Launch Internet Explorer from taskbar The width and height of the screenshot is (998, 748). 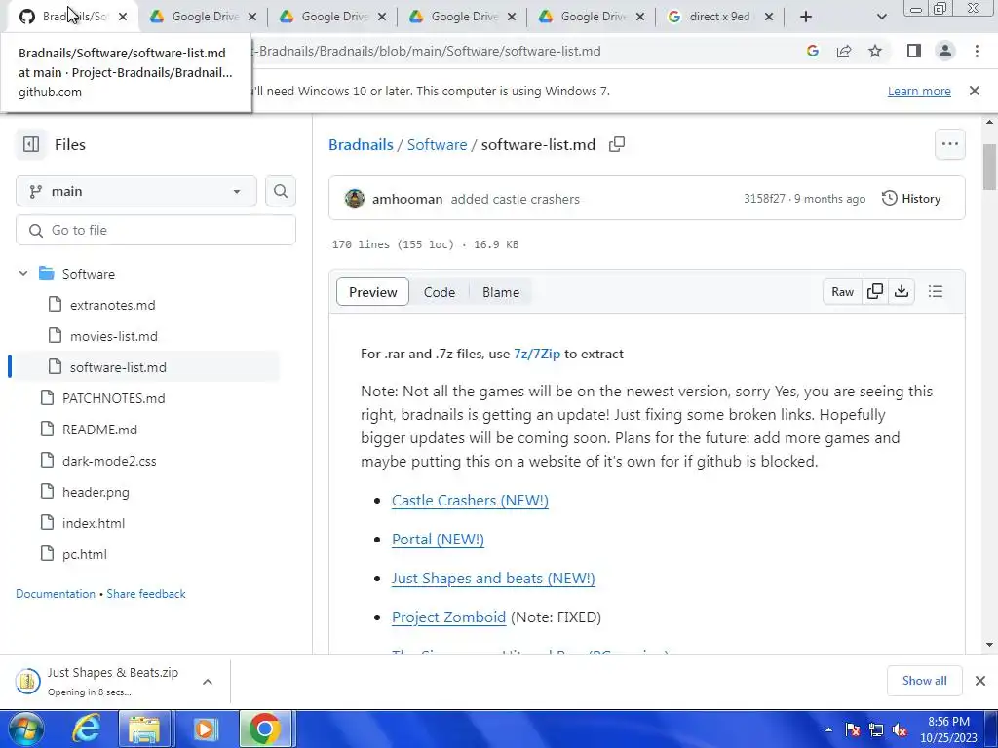(86, 729)
